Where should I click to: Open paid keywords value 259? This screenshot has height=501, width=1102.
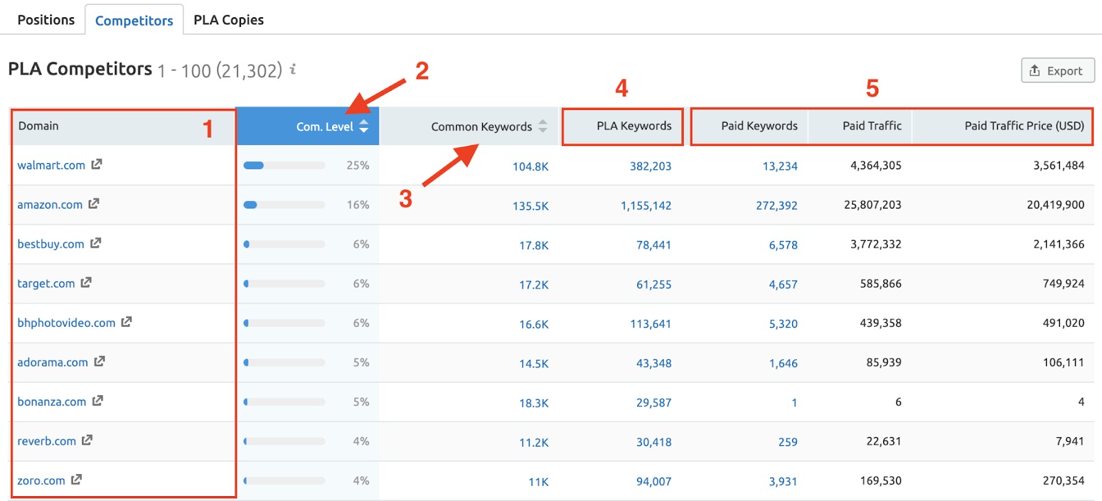coord(788,442)
